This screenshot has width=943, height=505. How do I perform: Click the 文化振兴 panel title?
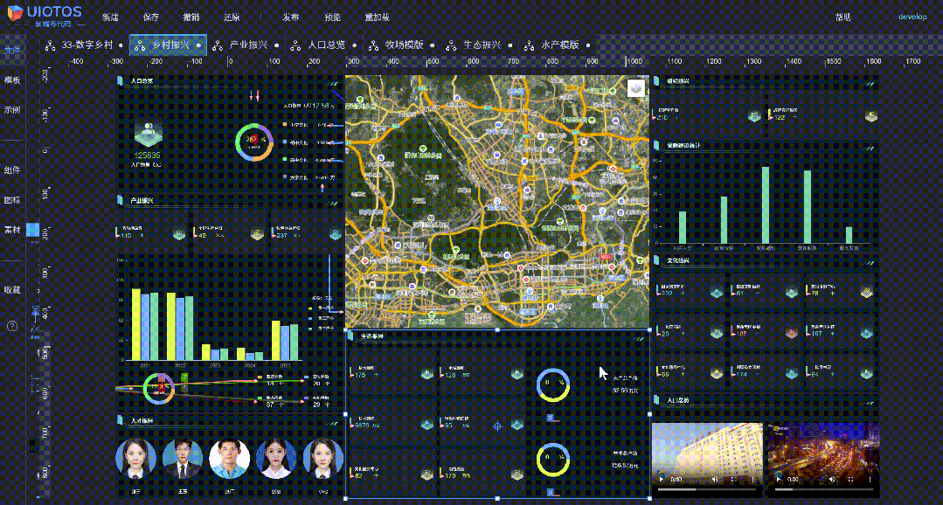pyautogui.click(x=678, y=261)
